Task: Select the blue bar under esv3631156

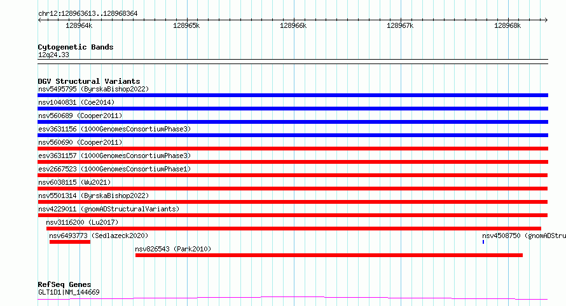Action: click(293, 135)
